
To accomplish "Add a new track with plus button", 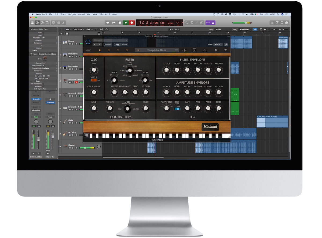I will 61,34.
